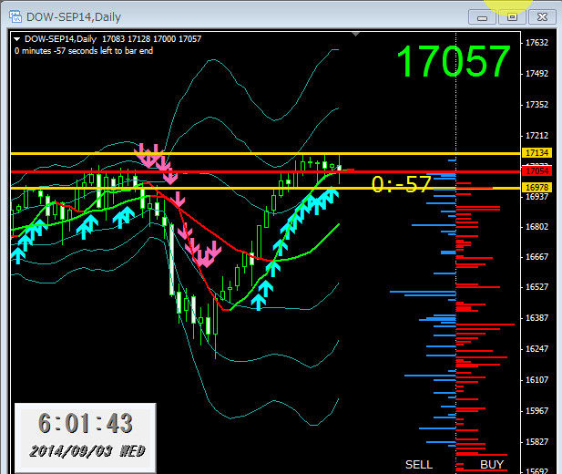562x474 pixels.
Task: Click the yellow 17134 price level label
Action: pos(536,153)
